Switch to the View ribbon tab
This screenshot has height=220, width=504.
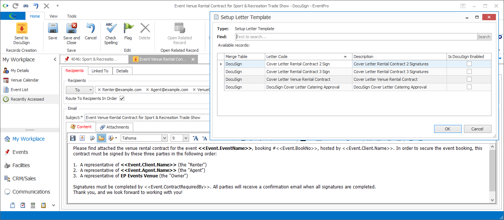(53, 16)
